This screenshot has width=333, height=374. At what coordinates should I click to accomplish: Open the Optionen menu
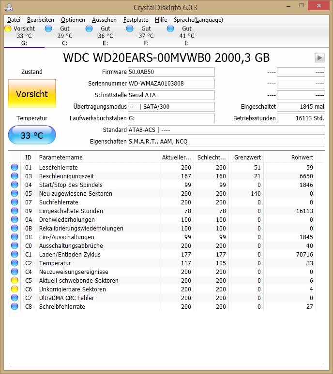(73, 20)
